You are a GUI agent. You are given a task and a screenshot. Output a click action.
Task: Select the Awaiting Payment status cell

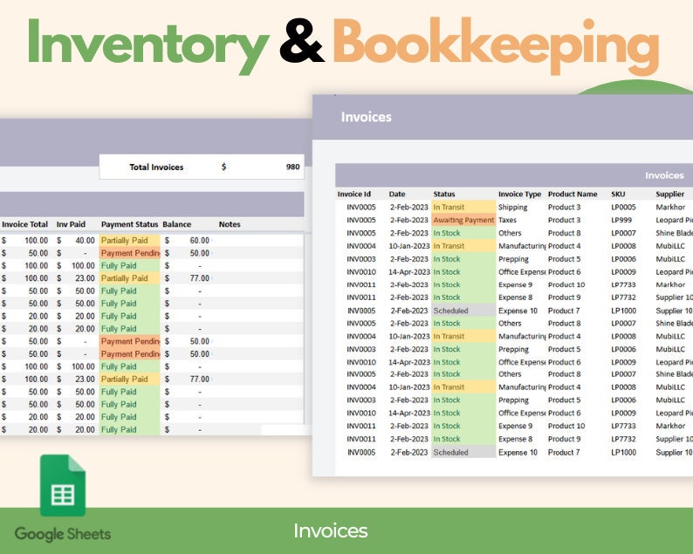(463, 220)
